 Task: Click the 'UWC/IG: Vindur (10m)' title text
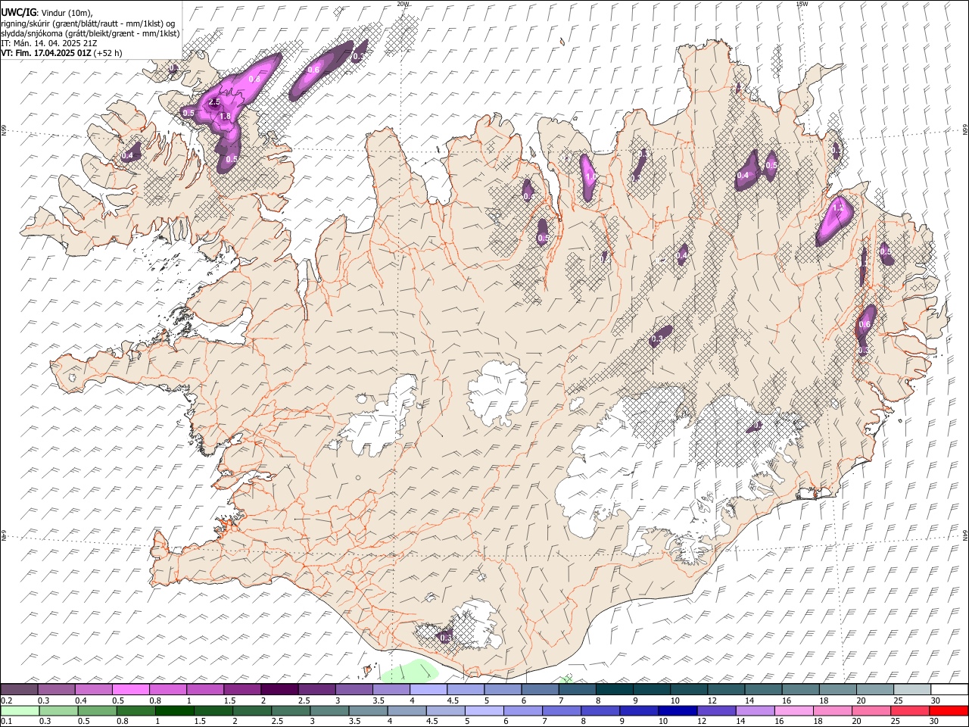coord(47,12)
